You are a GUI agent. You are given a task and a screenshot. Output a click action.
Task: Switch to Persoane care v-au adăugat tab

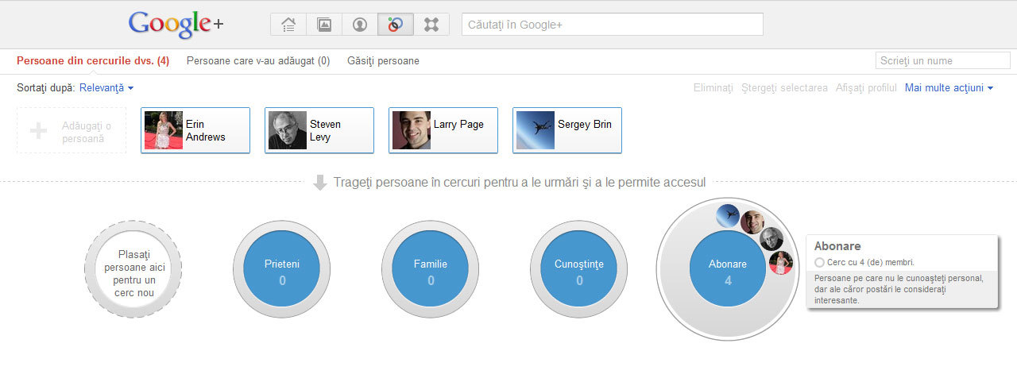click(x=258, y=60)
